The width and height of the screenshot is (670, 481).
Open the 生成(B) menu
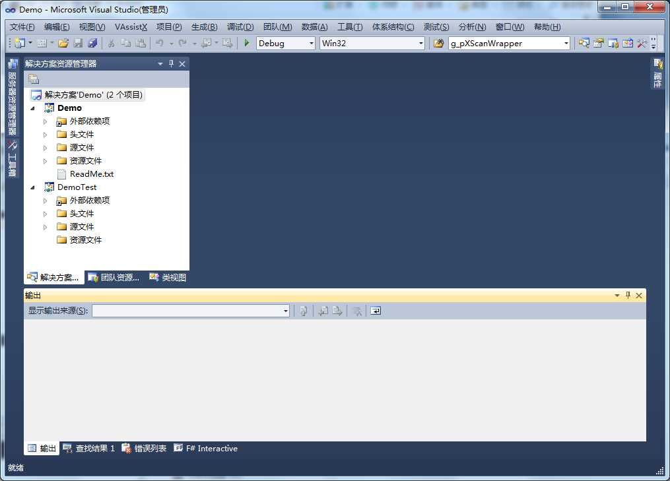click(204, 27)
